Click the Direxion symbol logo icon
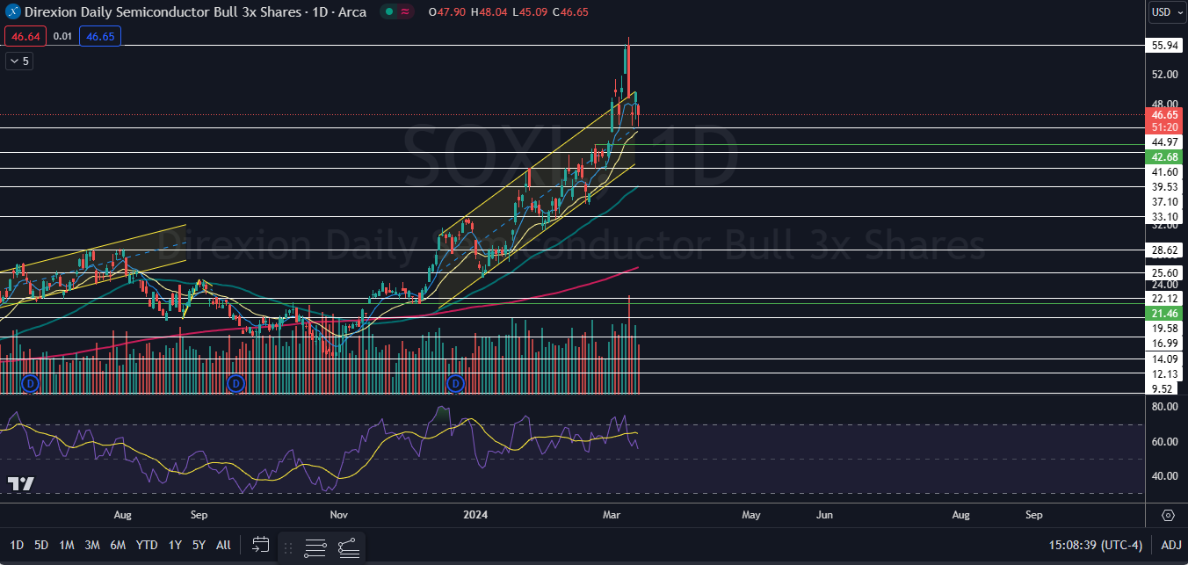The image size is (1188, 565). click(x=13, y=11)
